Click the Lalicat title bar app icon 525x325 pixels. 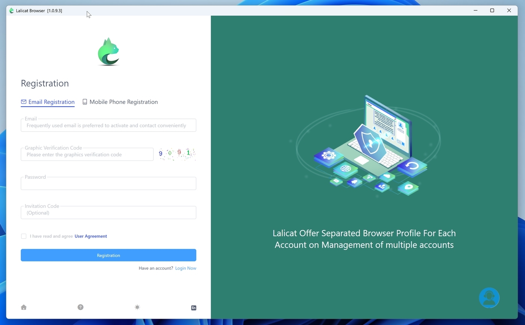11,10
